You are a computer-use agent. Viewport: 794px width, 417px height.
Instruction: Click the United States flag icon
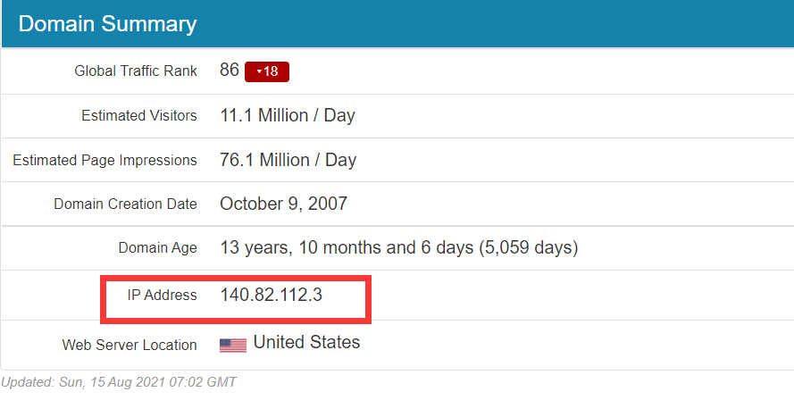tap(233, 346)
